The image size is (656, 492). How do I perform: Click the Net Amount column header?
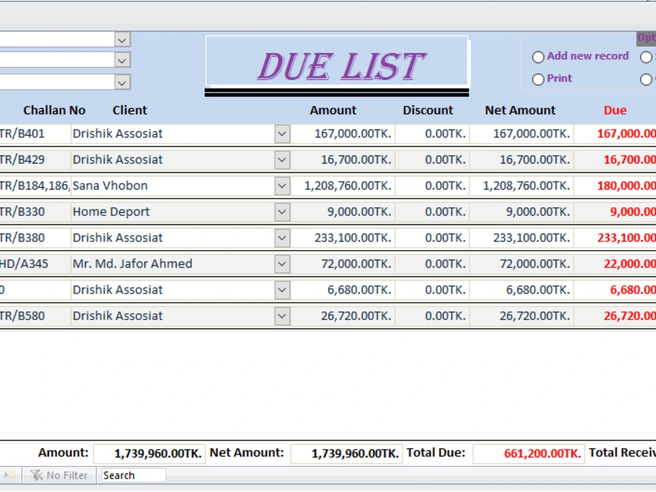coord(520,110)
